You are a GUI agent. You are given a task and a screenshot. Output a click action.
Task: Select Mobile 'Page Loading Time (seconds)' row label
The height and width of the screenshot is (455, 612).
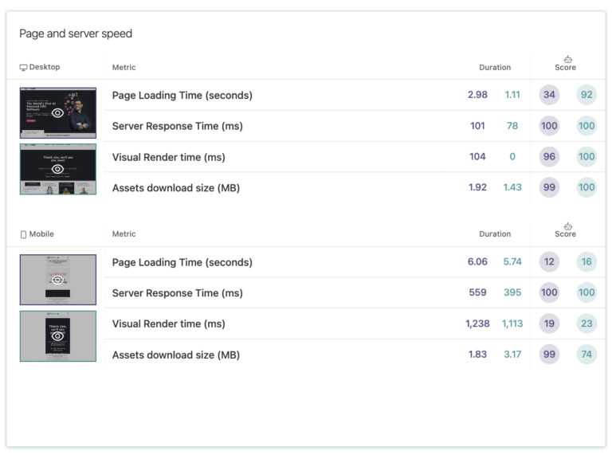click(x=182, y=262)
